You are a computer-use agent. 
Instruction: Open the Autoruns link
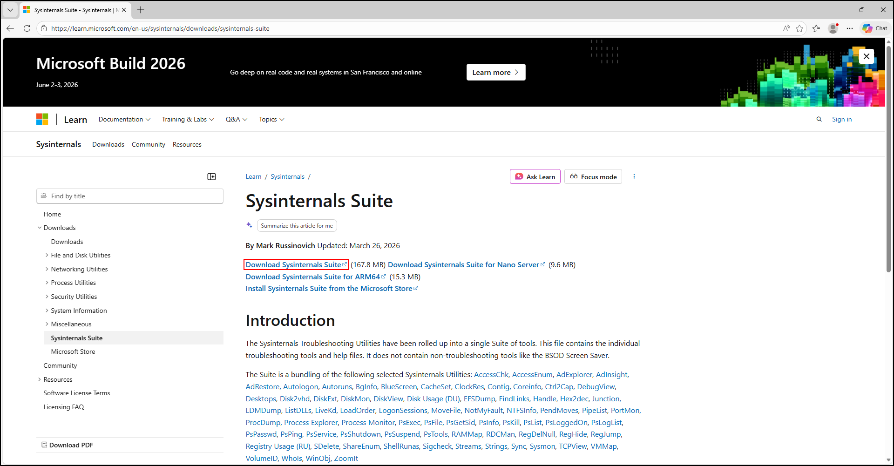click(337, 386)
